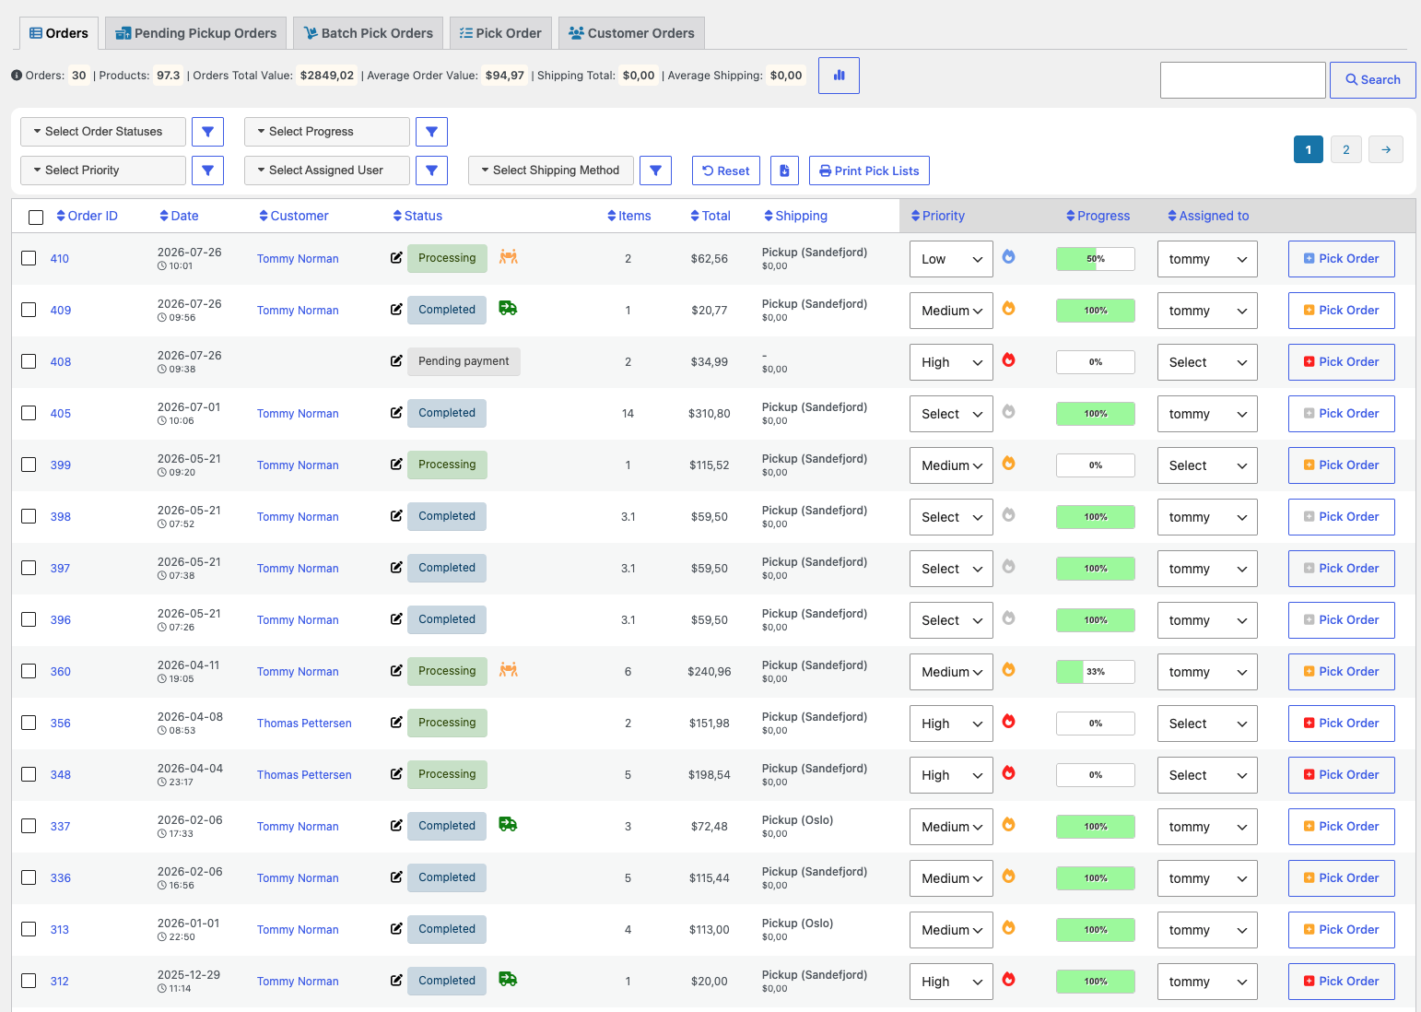Click the red flame priority icon for order 408
The image size is (1421, 1012).
tap(1009, 360)
